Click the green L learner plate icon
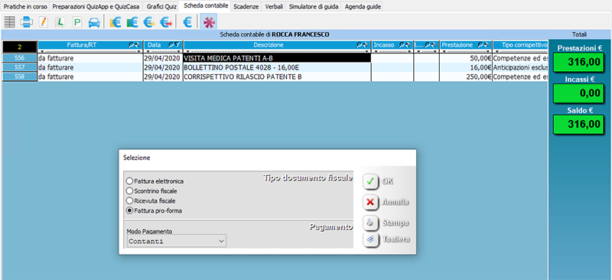This screenshot has width=612, height=280. point(60,22)
